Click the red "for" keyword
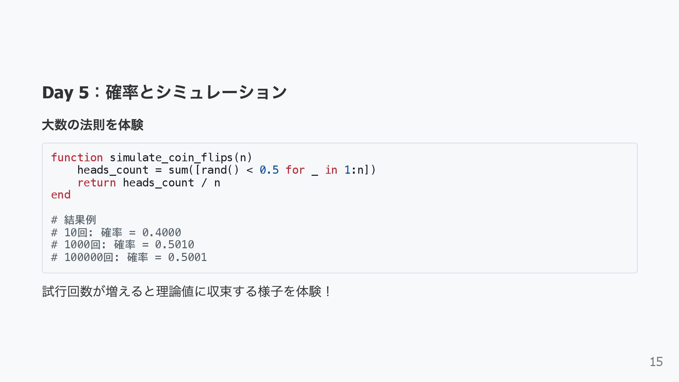This screenshot has height=382, width=679. tap(295, 170)
